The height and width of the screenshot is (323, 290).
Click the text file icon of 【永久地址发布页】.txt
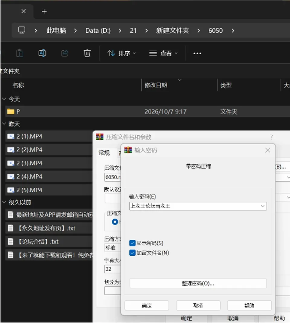point(11,228)
